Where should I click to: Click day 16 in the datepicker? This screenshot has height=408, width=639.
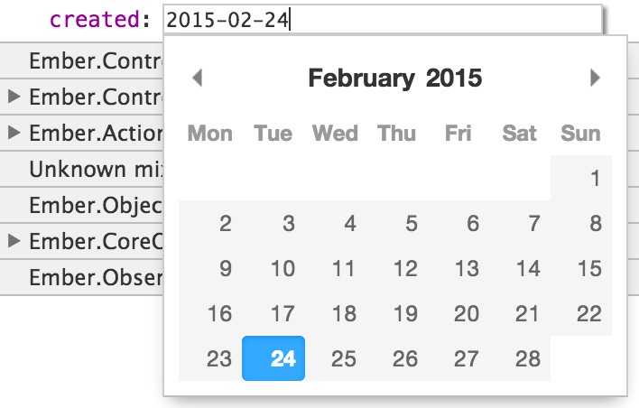pyautogui.click(x=219, y=313)
